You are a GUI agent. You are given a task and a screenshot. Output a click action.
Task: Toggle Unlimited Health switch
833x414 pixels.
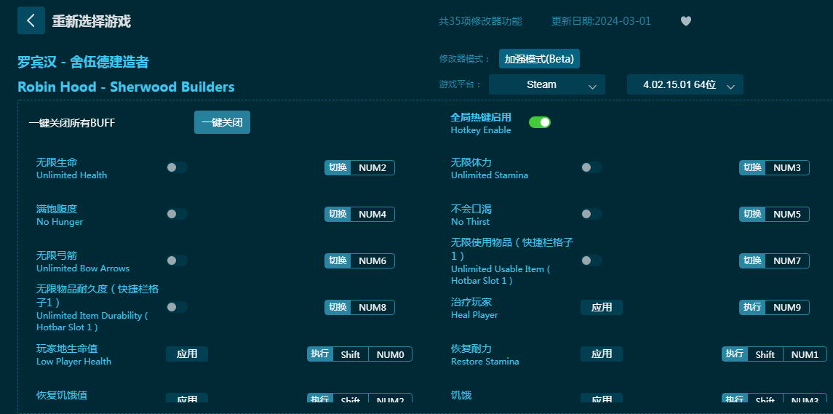coord(176,167)
